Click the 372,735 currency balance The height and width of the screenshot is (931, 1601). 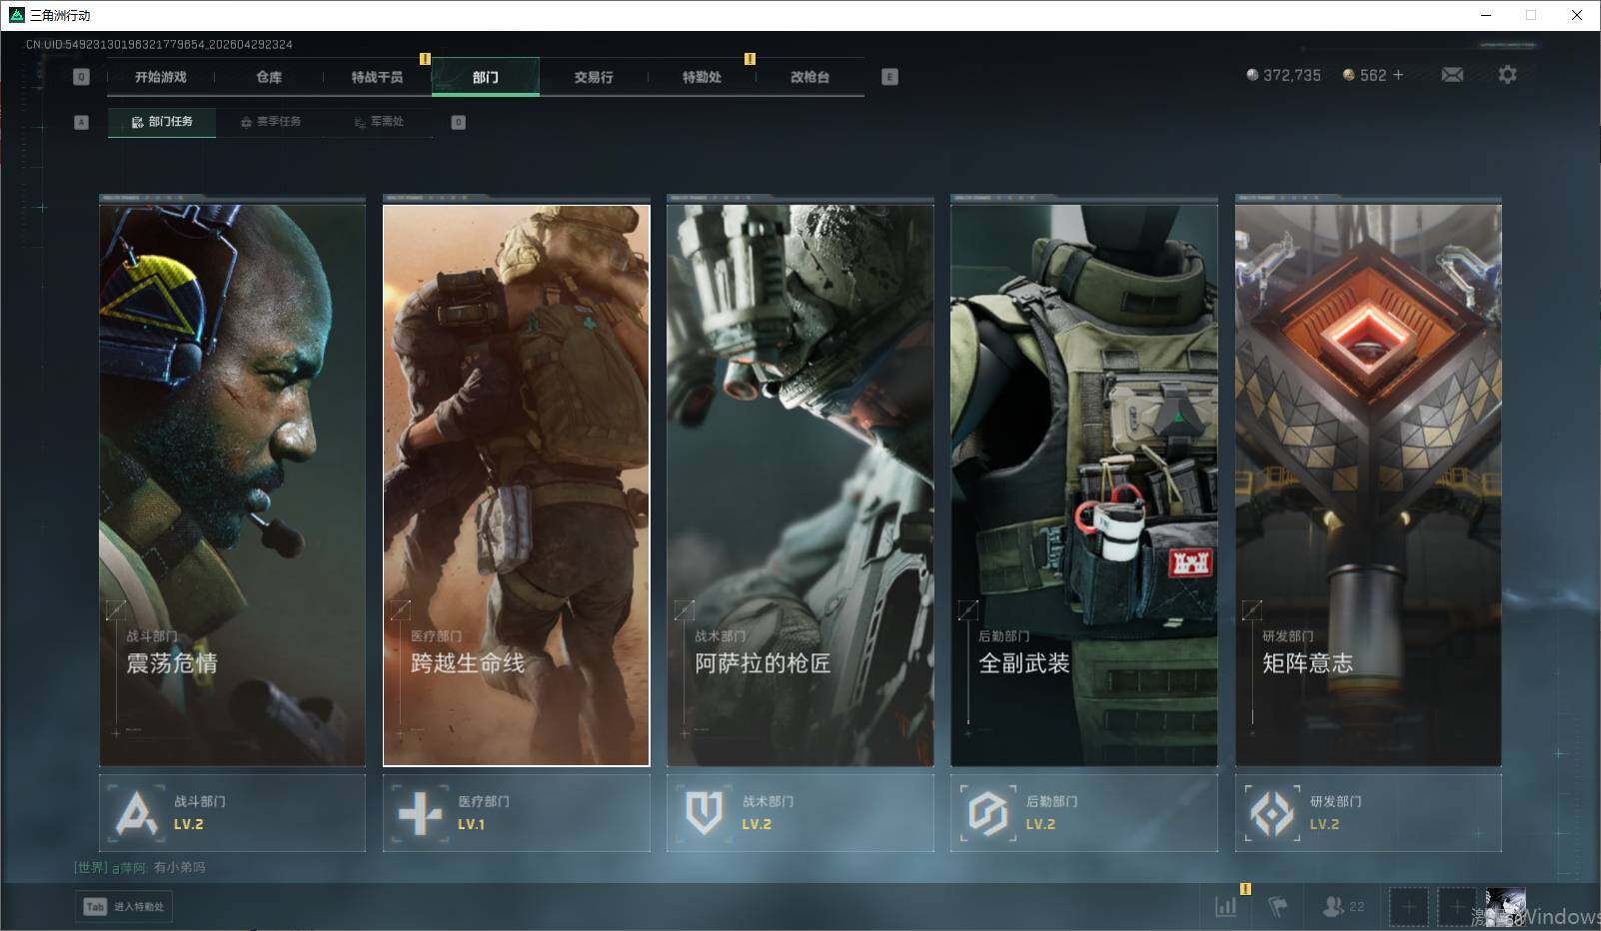[1283, 75]
